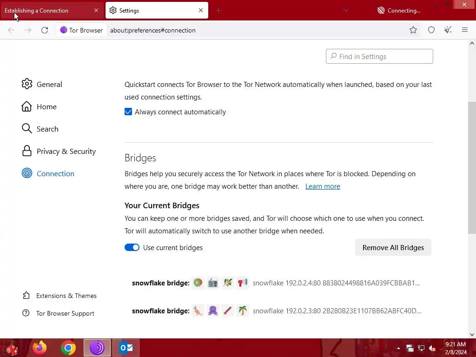Click the forward navigation arrow

(x=28, y=30)
